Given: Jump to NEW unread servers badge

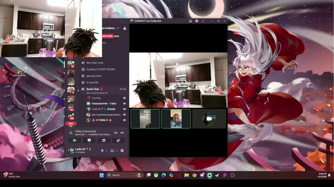Looking at the screenshot, I should coord(71,124).
